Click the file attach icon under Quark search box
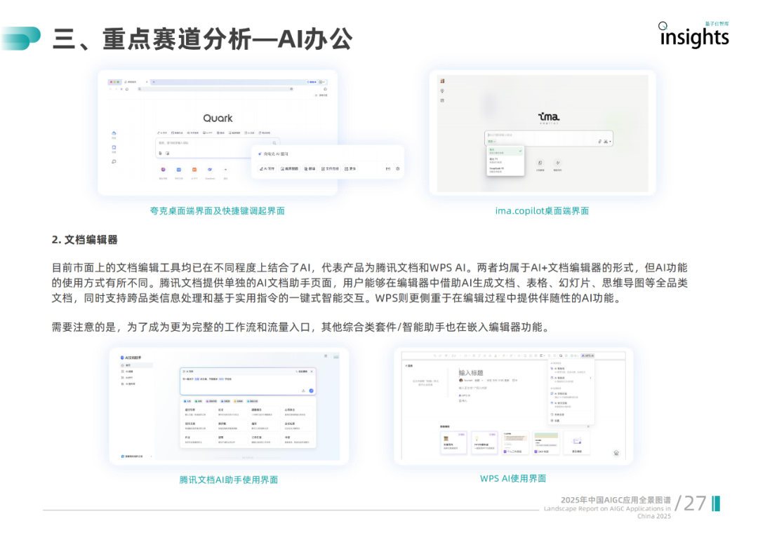Screen dimensions: 758x535 click(161, 153)
